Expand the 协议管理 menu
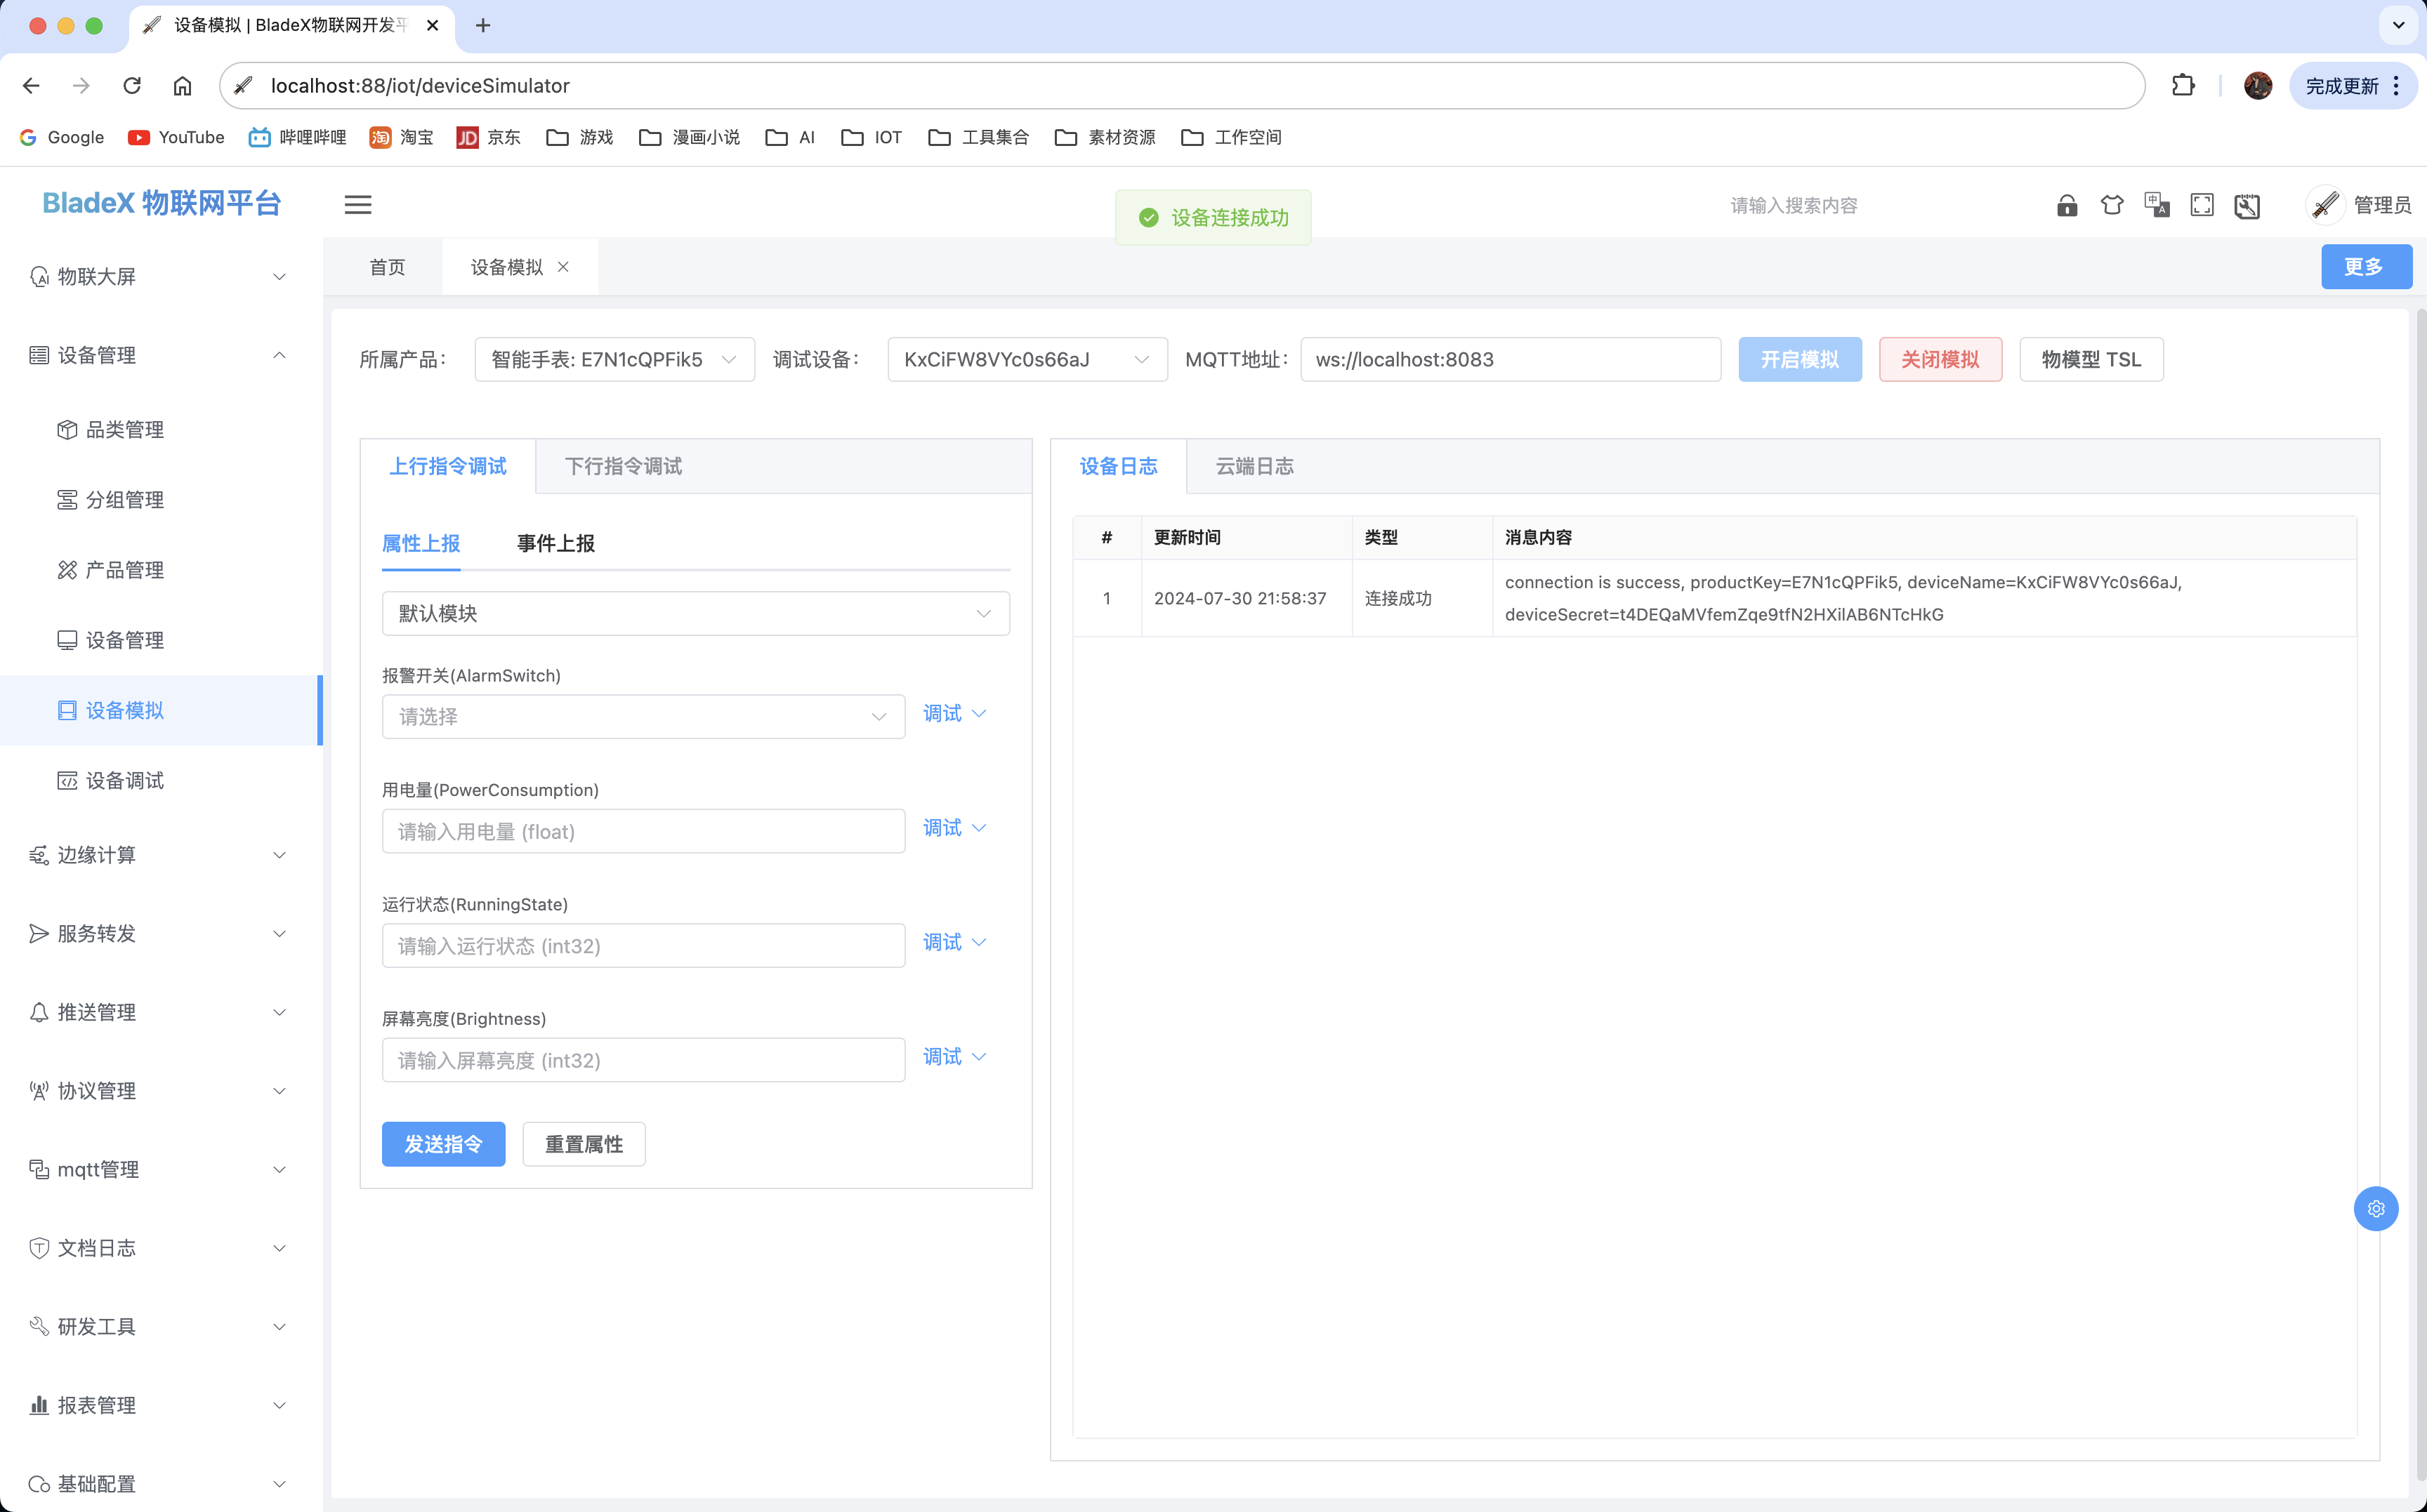 coord(161,1091)
